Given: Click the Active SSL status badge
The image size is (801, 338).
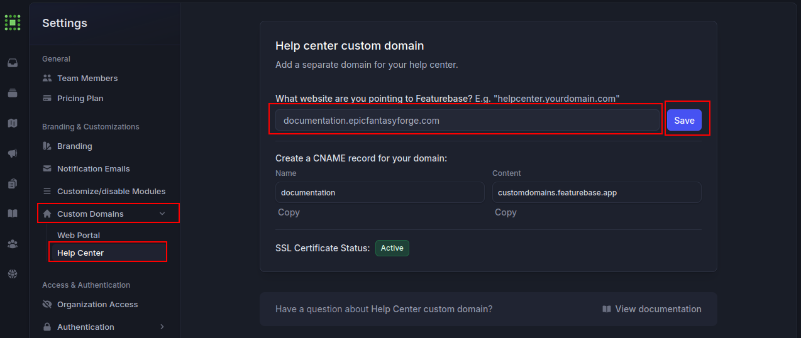Looking at the screenshot, I should point(392,248).
